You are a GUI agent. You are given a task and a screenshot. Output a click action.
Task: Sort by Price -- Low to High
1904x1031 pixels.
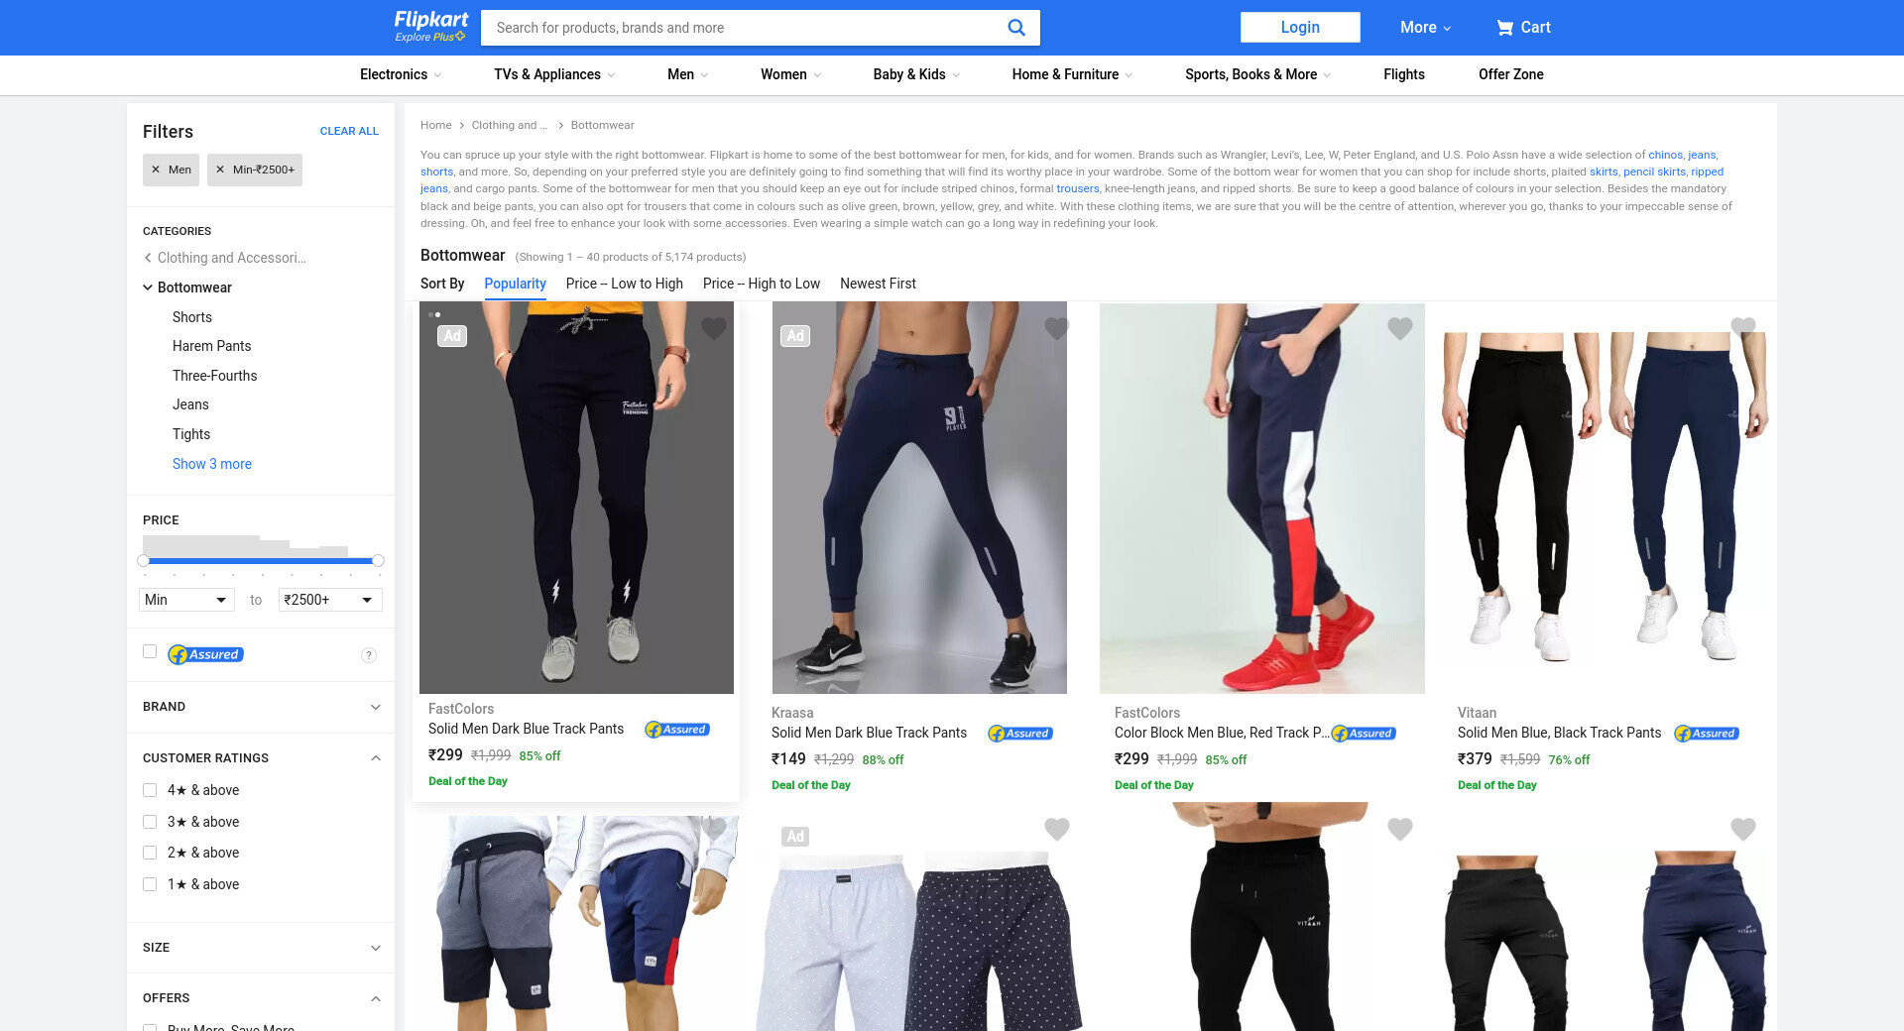click(624, 284)
